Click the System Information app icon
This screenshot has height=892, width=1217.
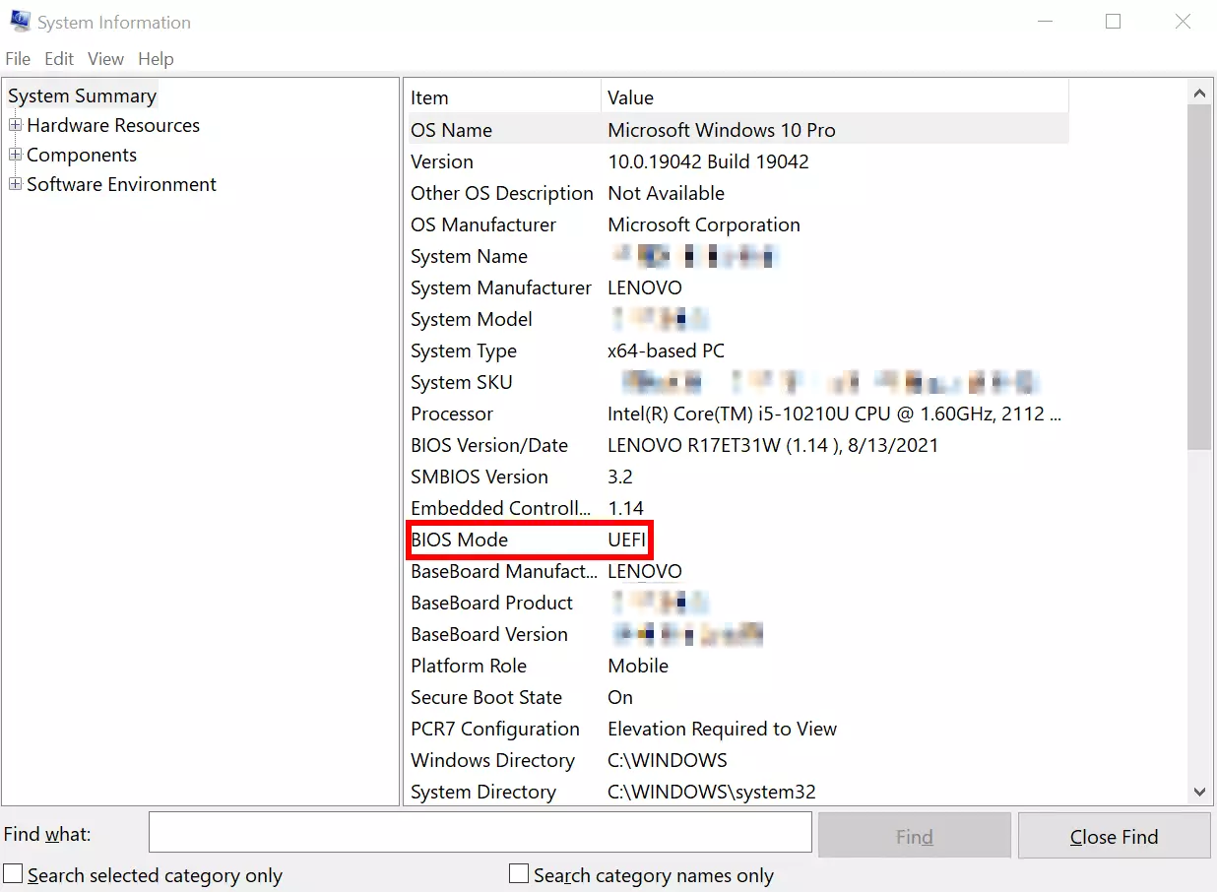pos(20,21)
